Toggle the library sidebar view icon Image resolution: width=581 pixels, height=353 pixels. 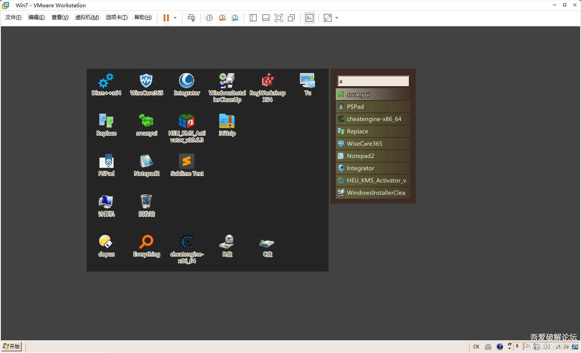(253, 18)
